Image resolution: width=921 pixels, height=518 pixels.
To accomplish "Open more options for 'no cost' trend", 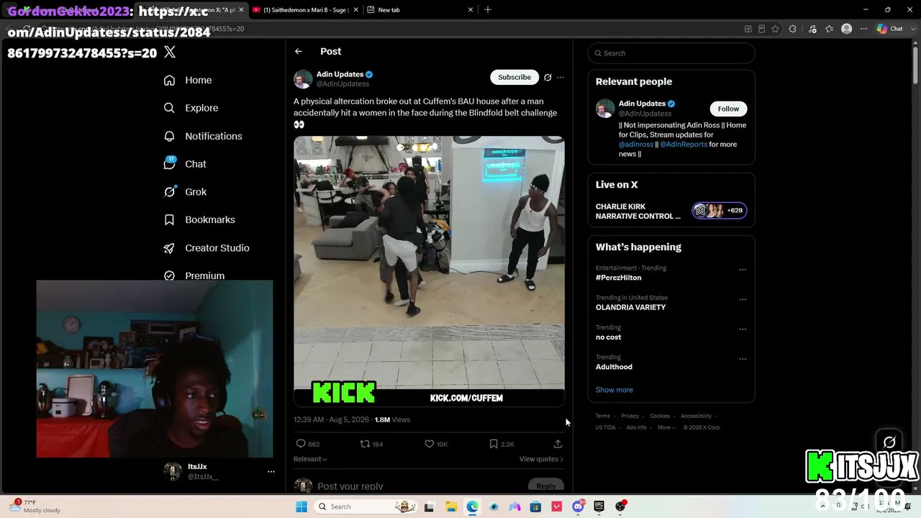I will [x=743, y=330].
